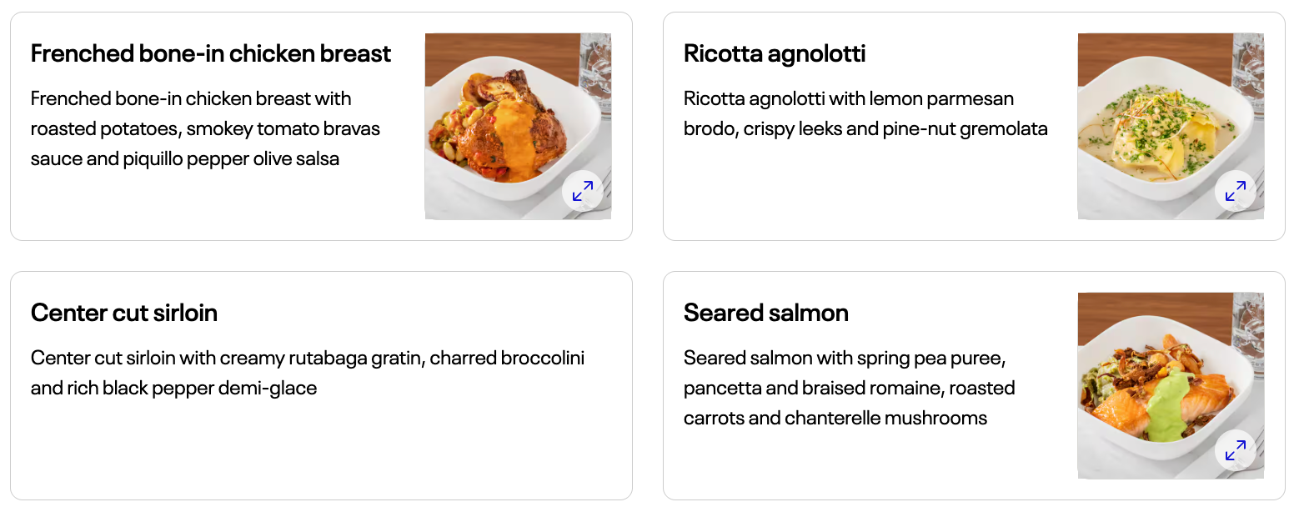The width and height of the screenshot is (1294, 512).
Task: Click the chicken breast description with bravas sauce
Action: click(205, 128)
